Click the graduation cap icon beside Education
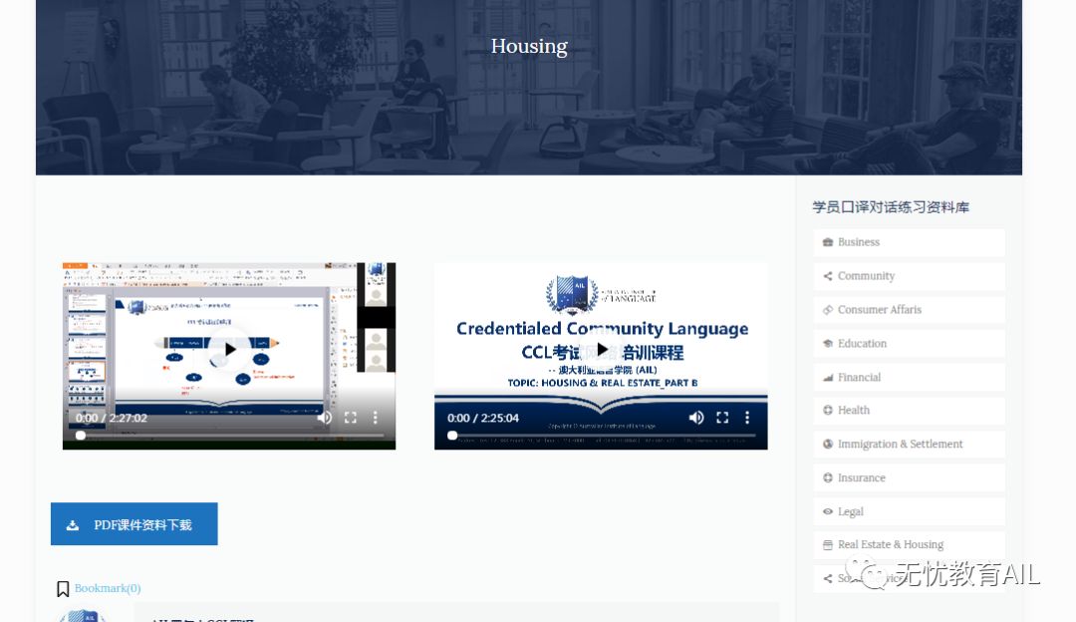 click(x=828, y=343)
